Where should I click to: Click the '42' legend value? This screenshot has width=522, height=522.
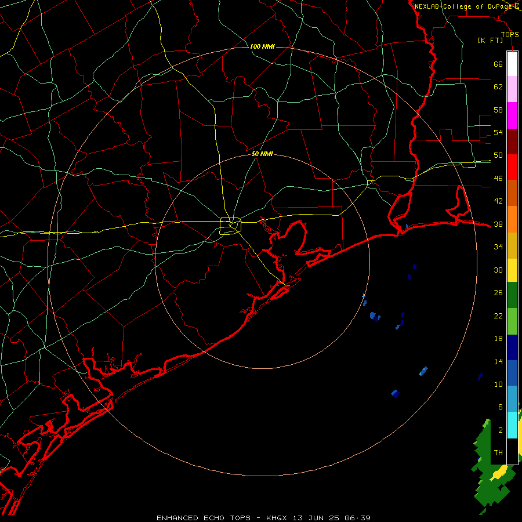click(498, 201)
